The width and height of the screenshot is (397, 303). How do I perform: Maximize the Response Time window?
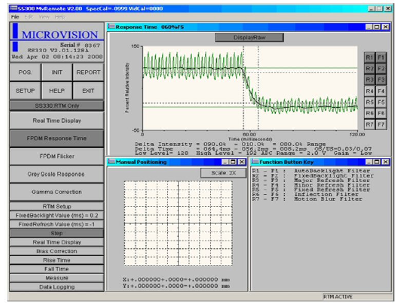377,27
